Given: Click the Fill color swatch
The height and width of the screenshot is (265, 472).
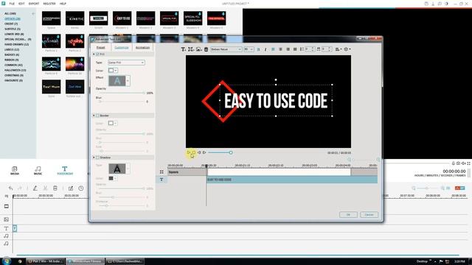Looking at the screenshot, I should 111,71.
